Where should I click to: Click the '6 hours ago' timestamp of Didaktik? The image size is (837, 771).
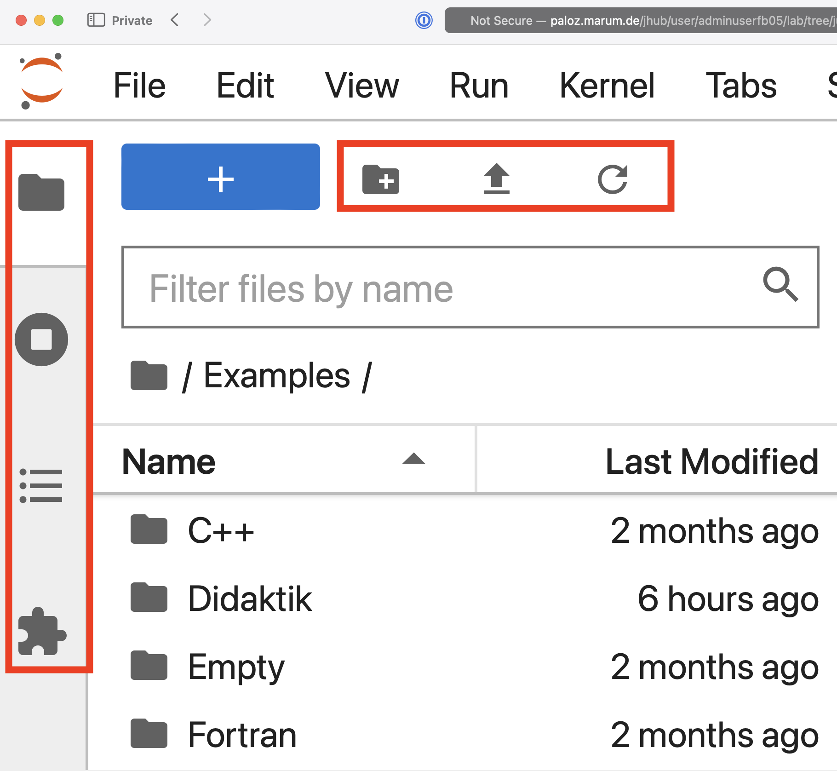click(728, 598)
